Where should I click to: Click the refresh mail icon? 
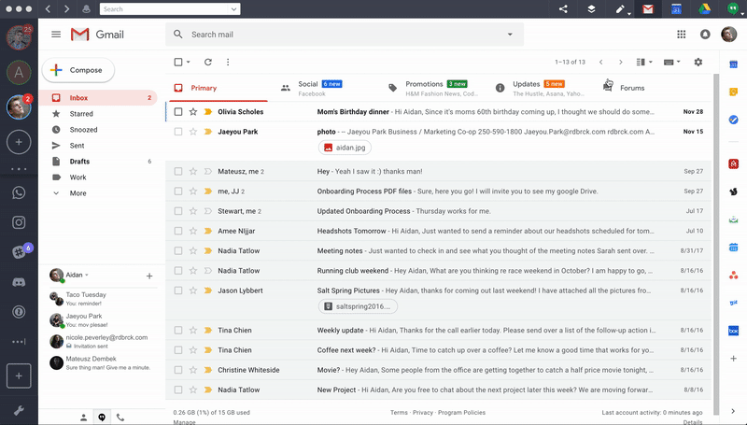[207, 63]
